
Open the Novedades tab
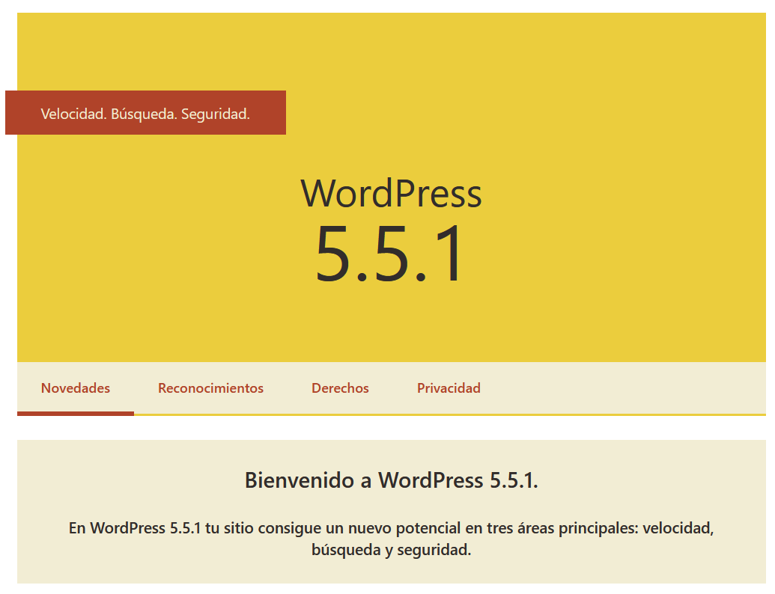(76, 388)
